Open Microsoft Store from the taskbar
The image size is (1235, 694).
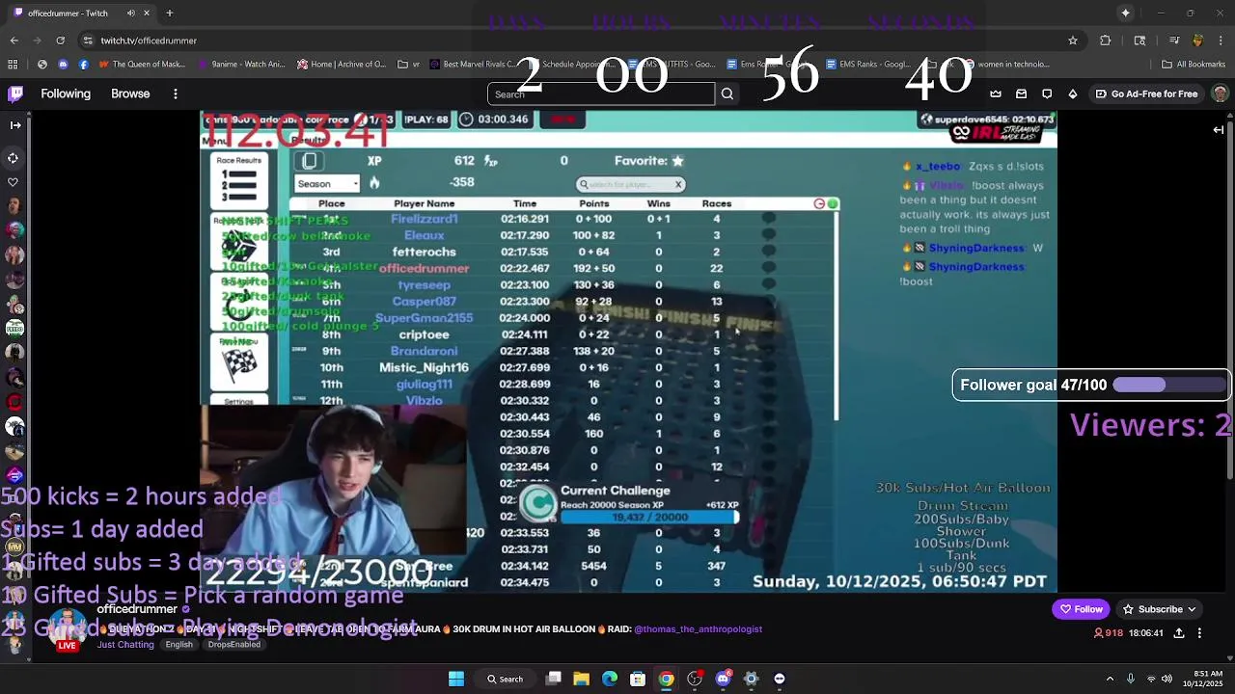point(638,679)
